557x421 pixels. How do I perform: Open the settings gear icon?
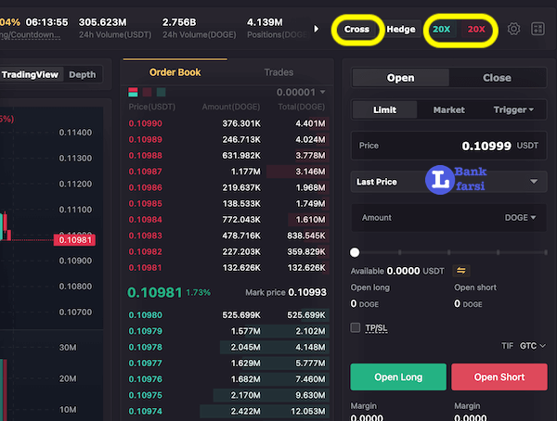coord(514,29)
